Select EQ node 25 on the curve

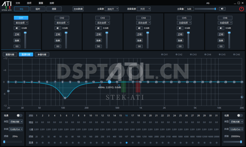point(195,82)
